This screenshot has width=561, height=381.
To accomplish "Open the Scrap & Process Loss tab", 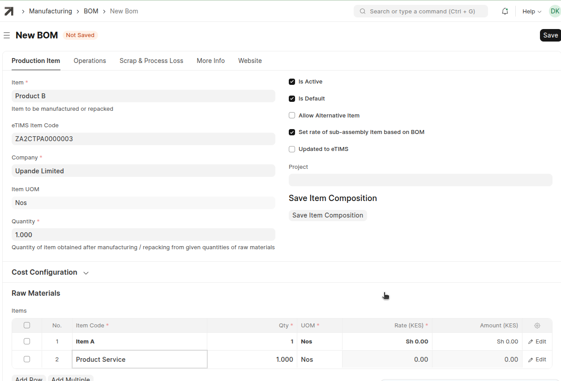I will [151, 61].
